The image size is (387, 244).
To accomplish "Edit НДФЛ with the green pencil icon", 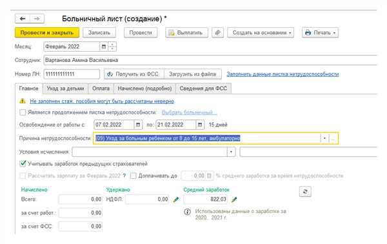I will coord(176,199).
